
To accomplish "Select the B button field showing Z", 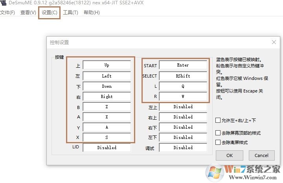I will tap(107, 107).
